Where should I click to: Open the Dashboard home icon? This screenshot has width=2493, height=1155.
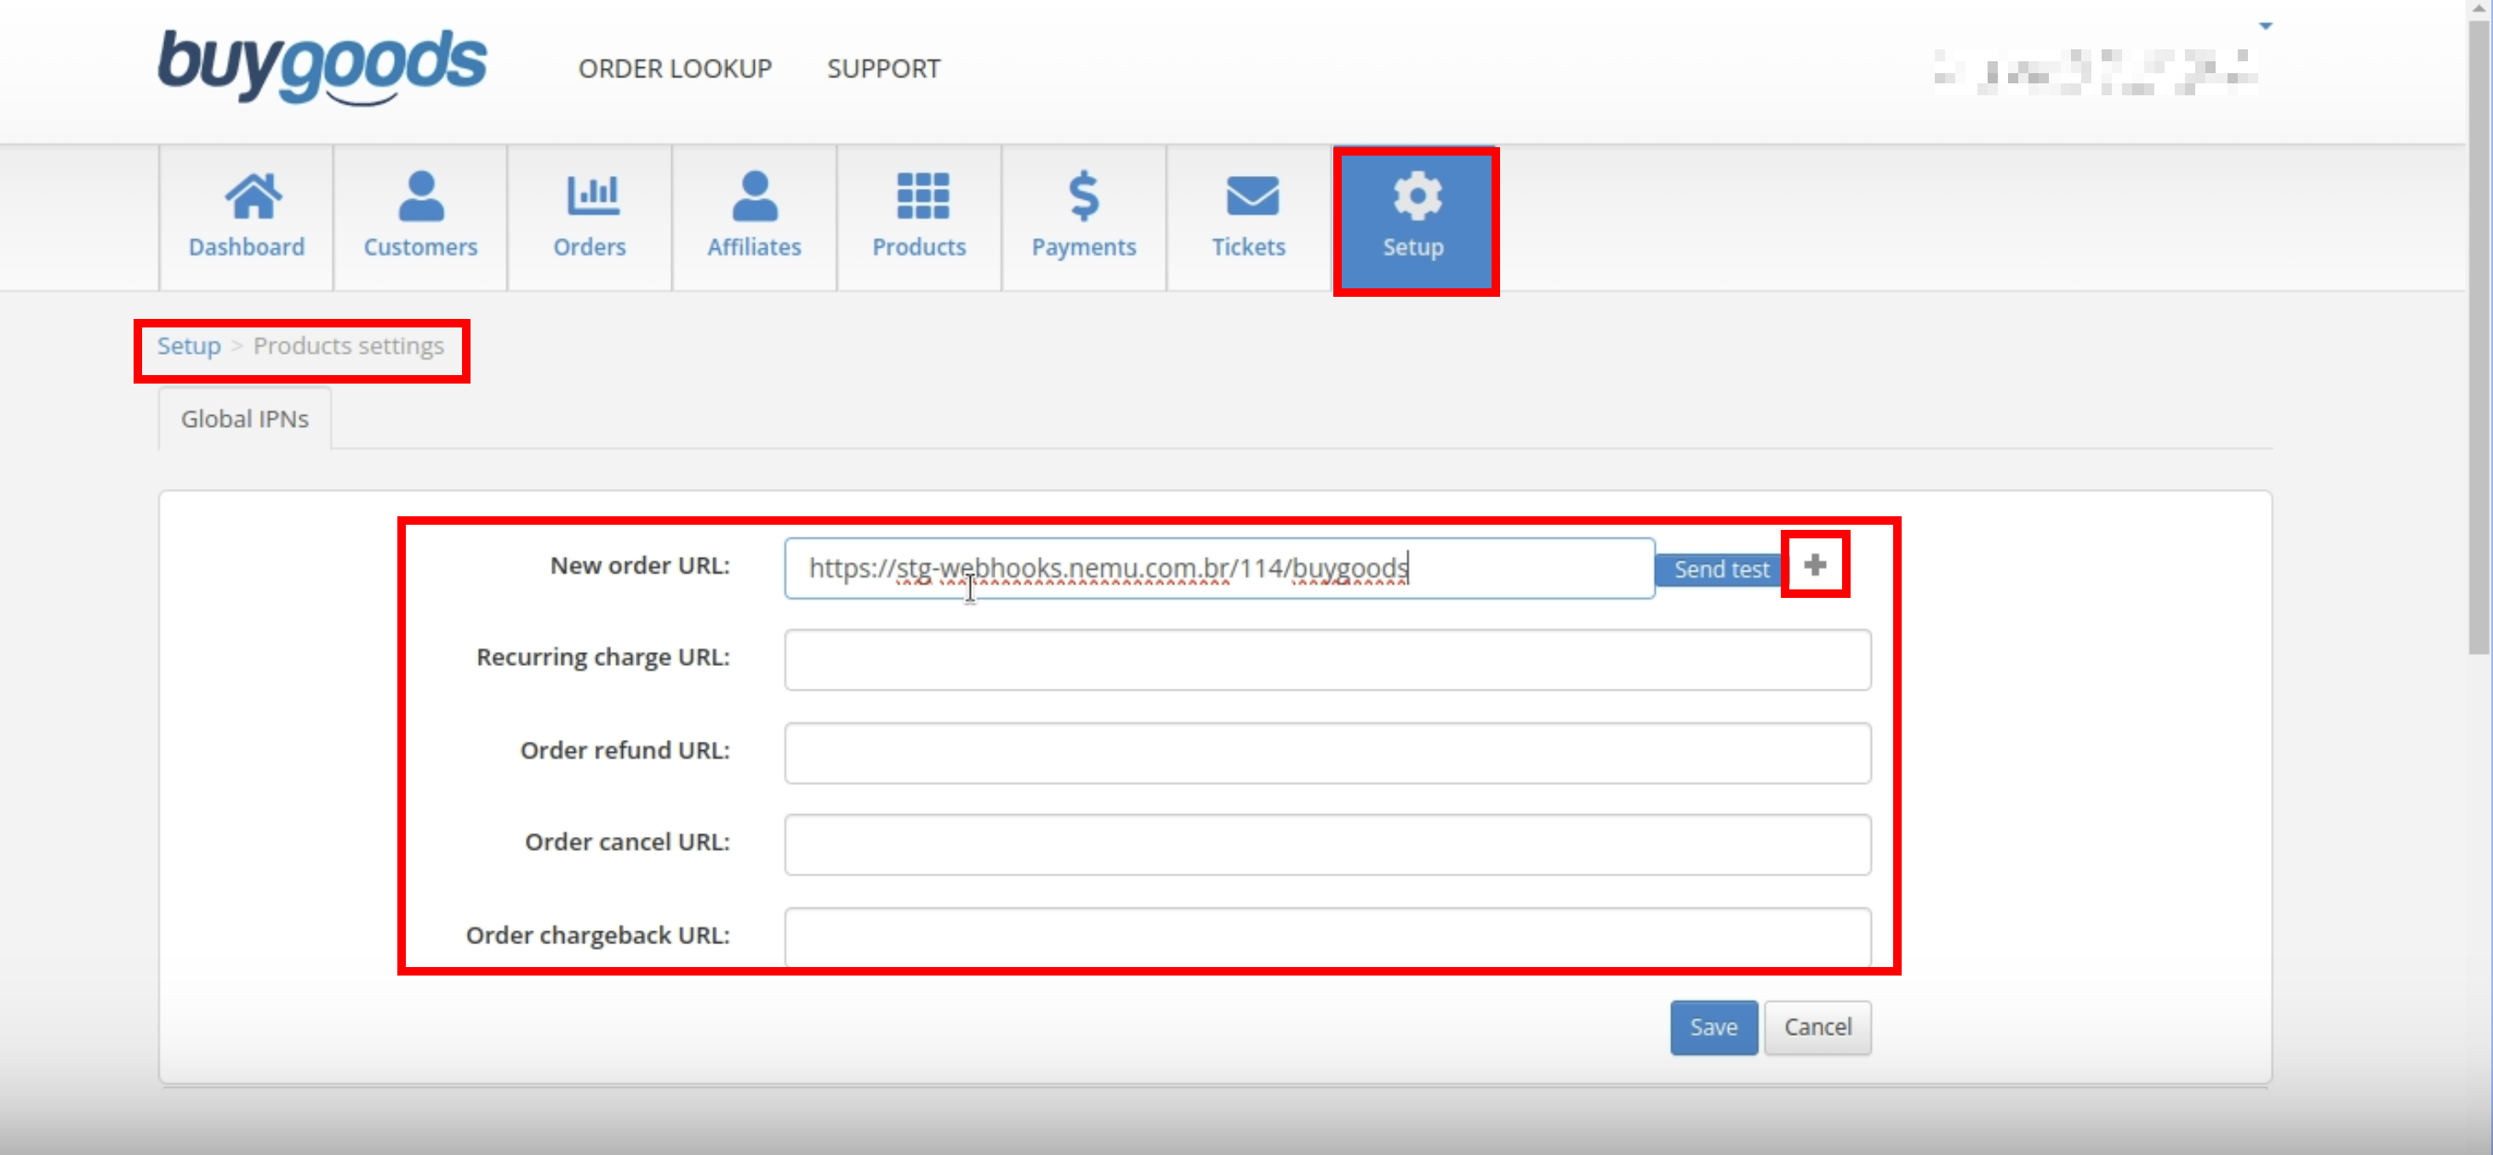tap(253, 196)
